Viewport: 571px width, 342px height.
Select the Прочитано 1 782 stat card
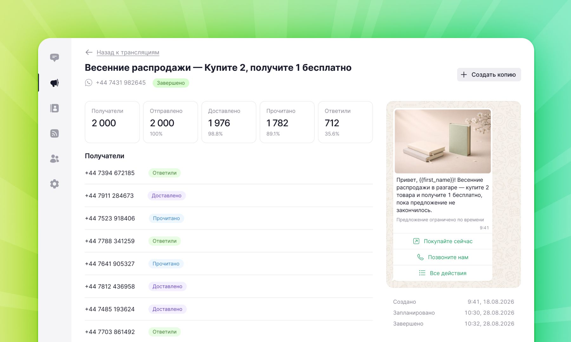(287, 122)
